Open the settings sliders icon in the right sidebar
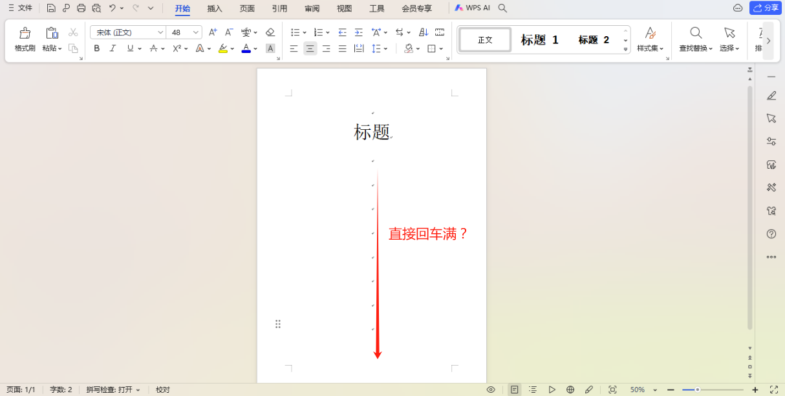This screenshot has width=785, height=396. pyautogui.click(x=771, y=141)
